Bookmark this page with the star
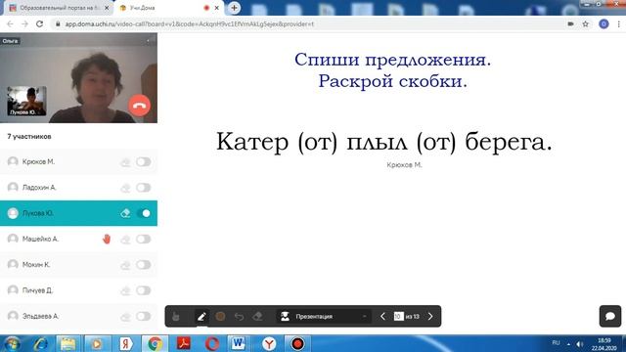Image resolution: width=626 pixels, height=352 pixels. tap(586, 23)
